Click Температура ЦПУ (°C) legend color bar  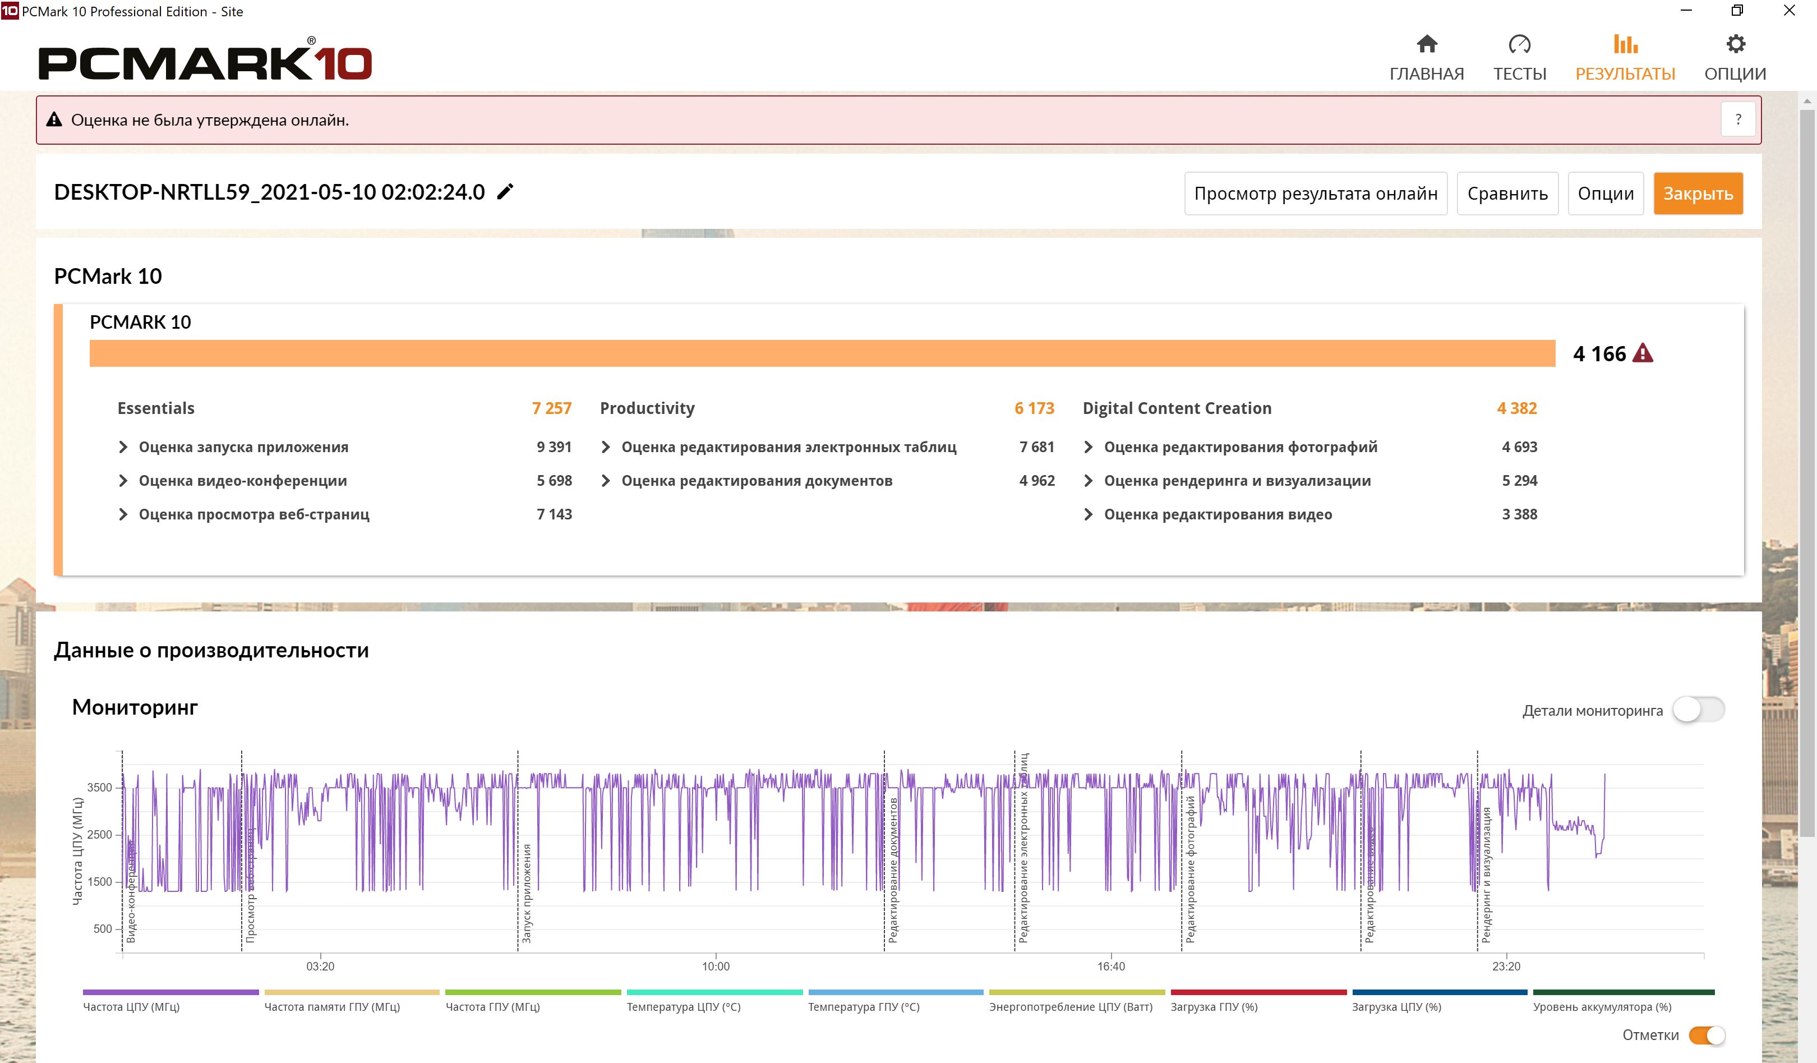[x=714, y=992]
